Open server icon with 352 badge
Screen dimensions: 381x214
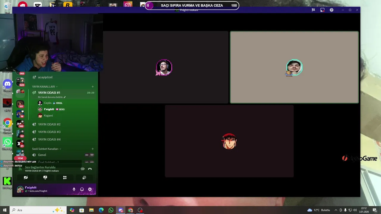(20, 73)
